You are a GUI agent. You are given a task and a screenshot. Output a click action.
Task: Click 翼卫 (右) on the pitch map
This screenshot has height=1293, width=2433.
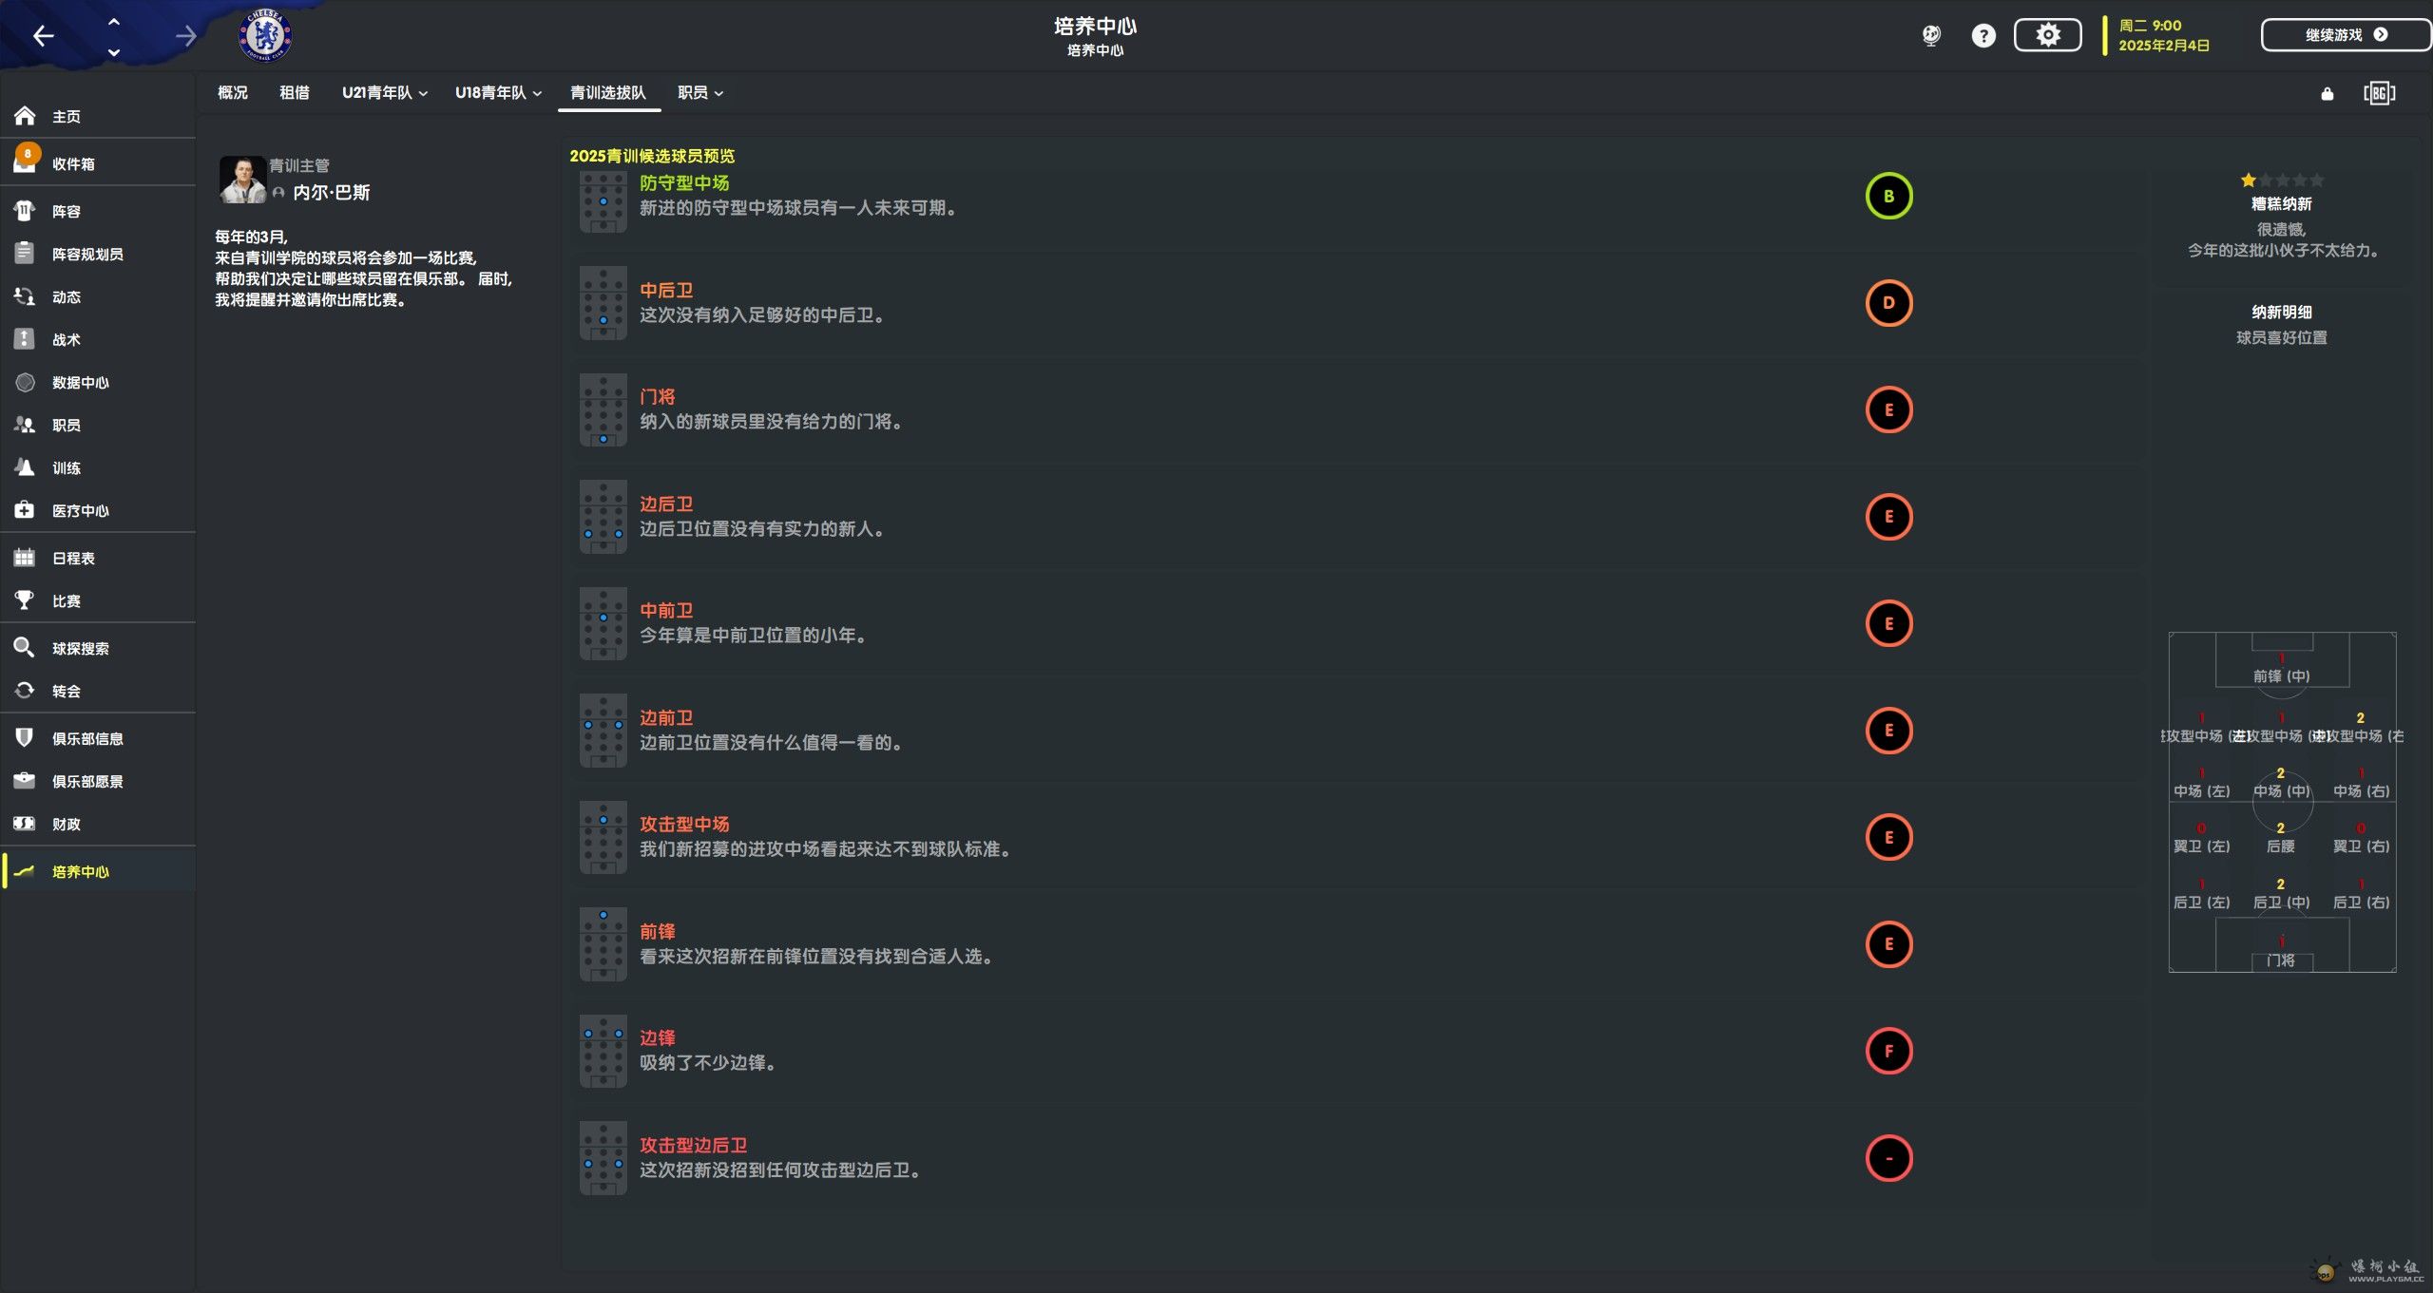click(x=2361, y=846)
